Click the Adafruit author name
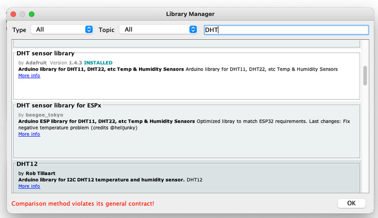 click(x=36, y=63)
